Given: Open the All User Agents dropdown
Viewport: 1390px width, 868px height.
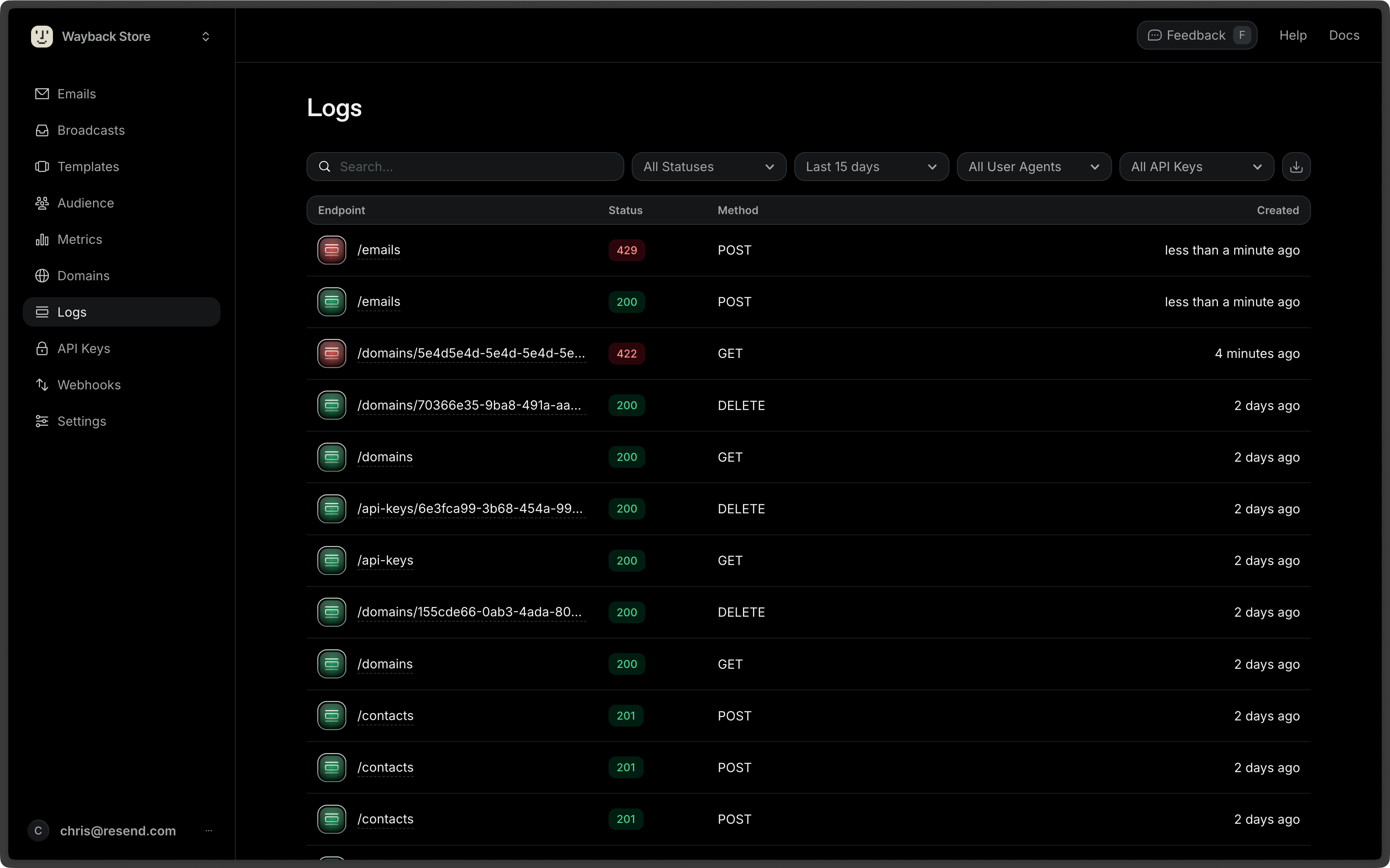Looking at the screenshot, I should click(x=1033, y=167).
